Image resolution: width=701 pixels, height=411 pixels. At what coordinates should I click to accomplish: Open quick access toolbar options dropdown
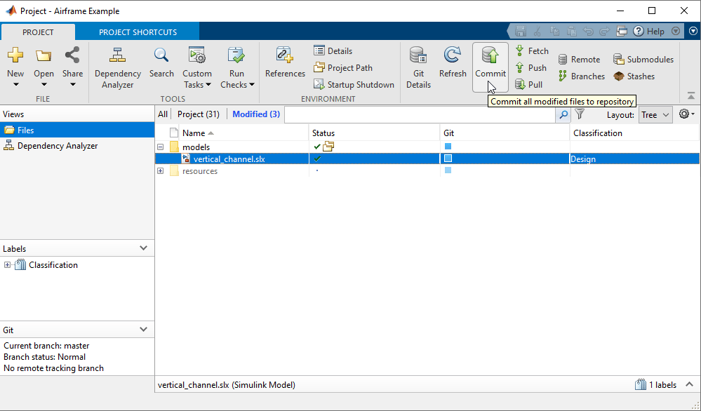click(676, 32)
